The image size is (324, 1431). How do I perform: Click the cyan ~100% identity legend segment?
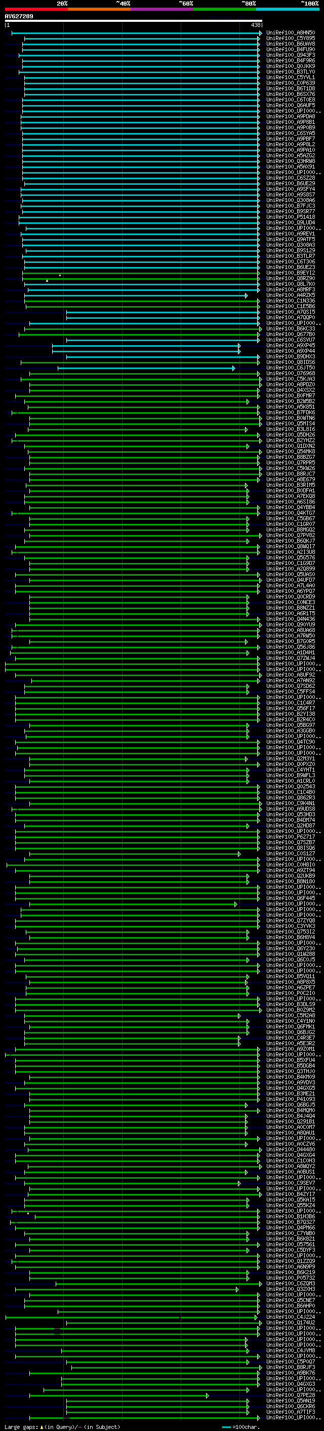click(x=288, y=9)
